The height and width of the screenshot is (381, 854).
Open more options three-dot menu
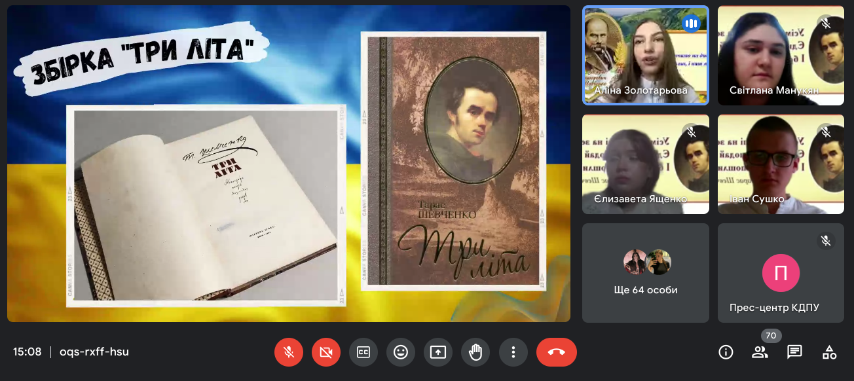pos(513,352)
